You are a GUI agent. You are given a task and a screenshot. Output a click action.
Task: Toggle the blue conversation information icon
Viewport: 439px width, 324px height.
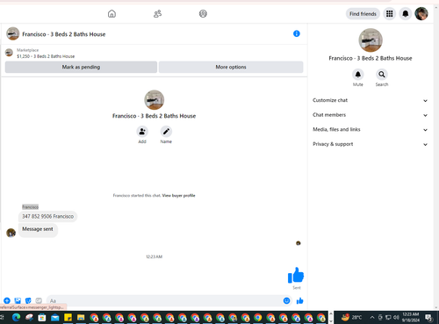point(297,33)
